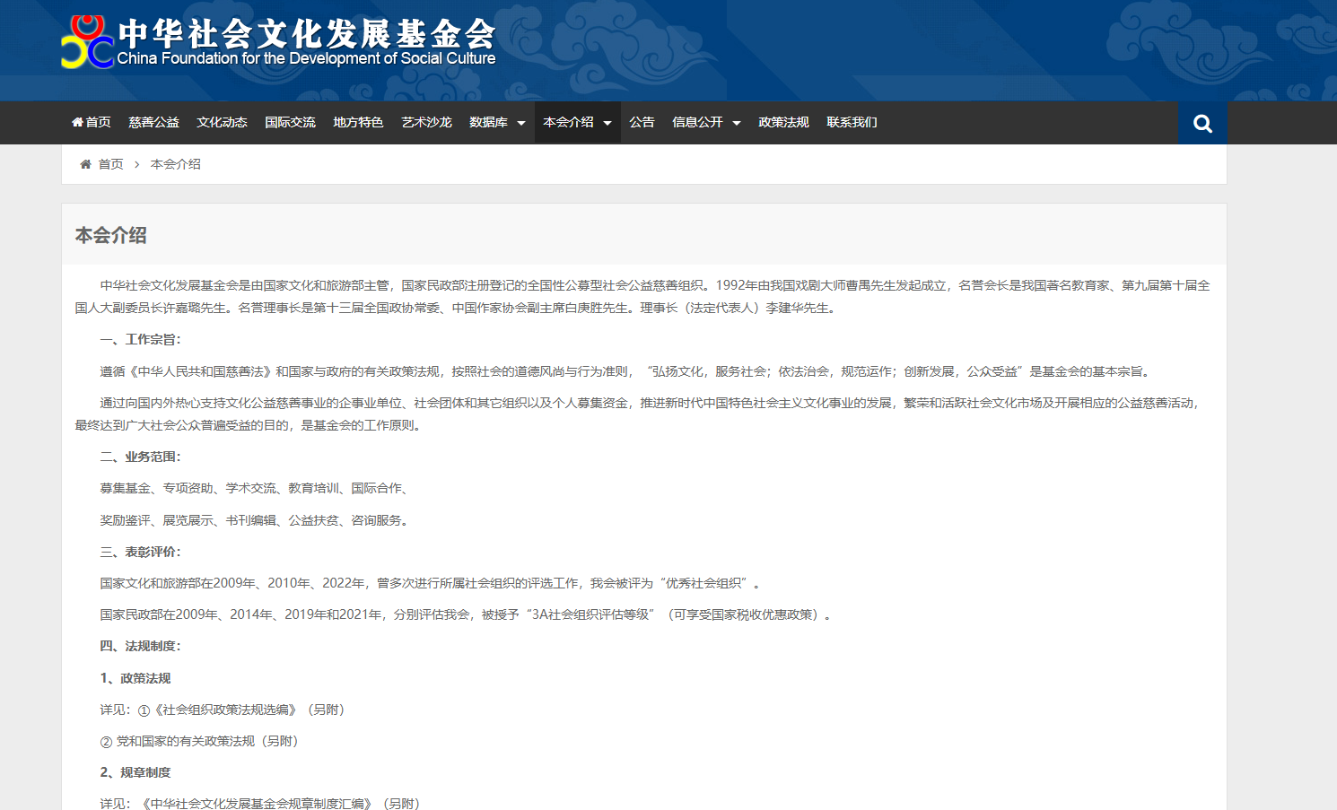Viewport: 1337px width, 810px height.
Task: Click the foundation logo emblem
Action: point(86,42)
